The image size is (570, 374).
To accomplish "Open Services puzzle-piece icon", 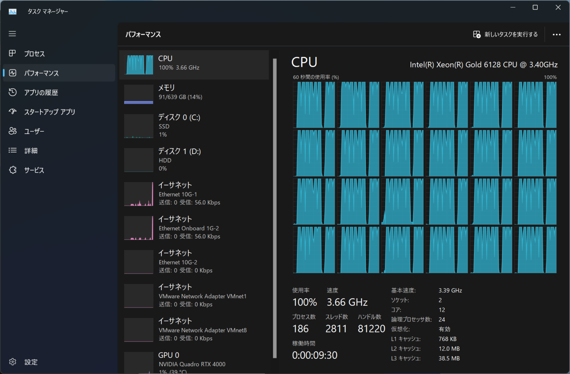I will coord(12,170).
